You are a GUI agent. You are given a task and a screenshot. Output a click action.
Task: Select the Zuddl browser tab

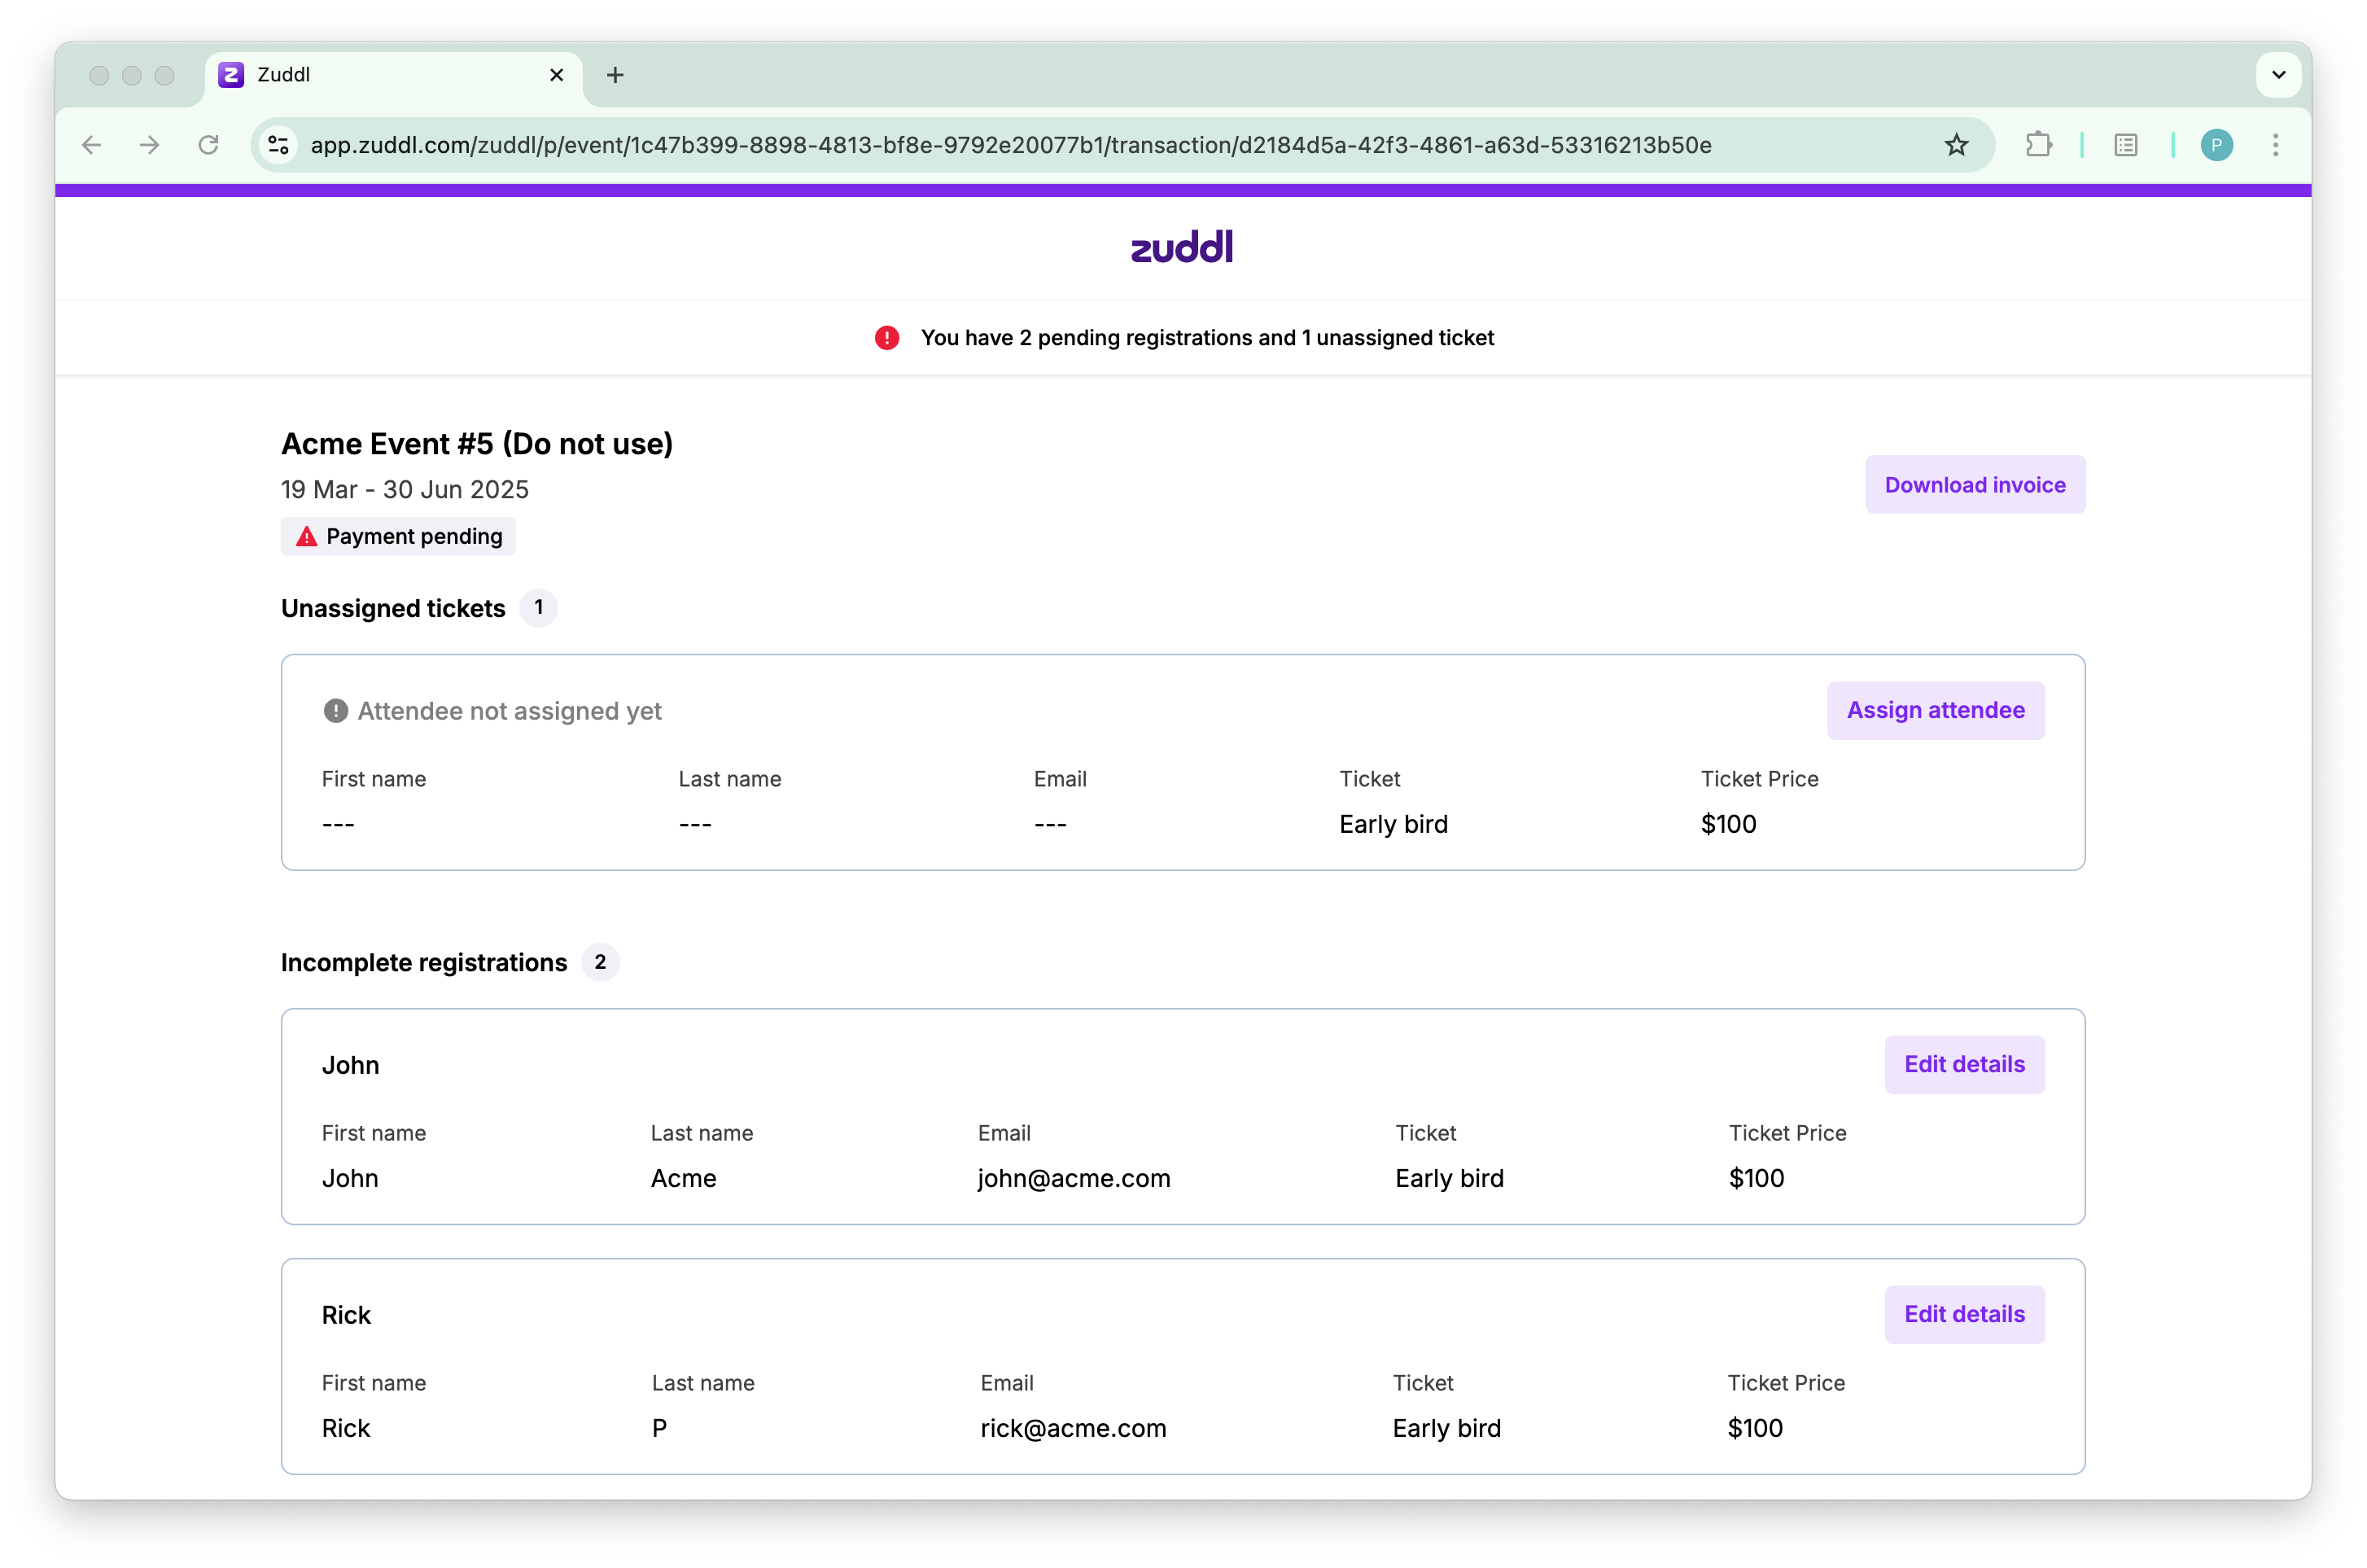tap(380, 75)
